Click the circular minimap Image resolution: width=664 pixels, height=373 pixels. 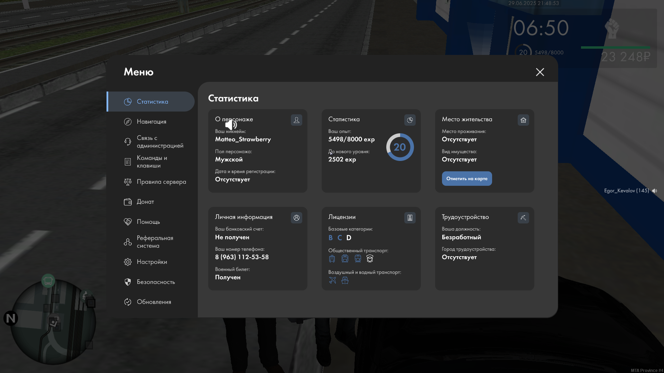coord(53,322)
